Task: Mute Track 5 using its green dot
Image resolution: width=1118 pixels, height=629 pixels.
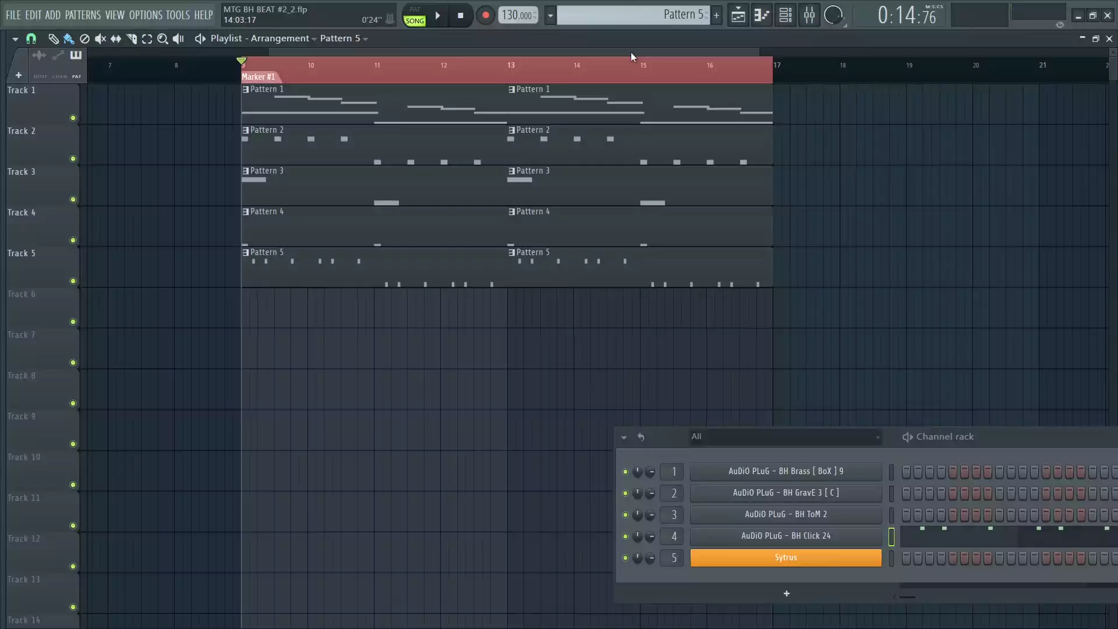Action: click(73, 281)
